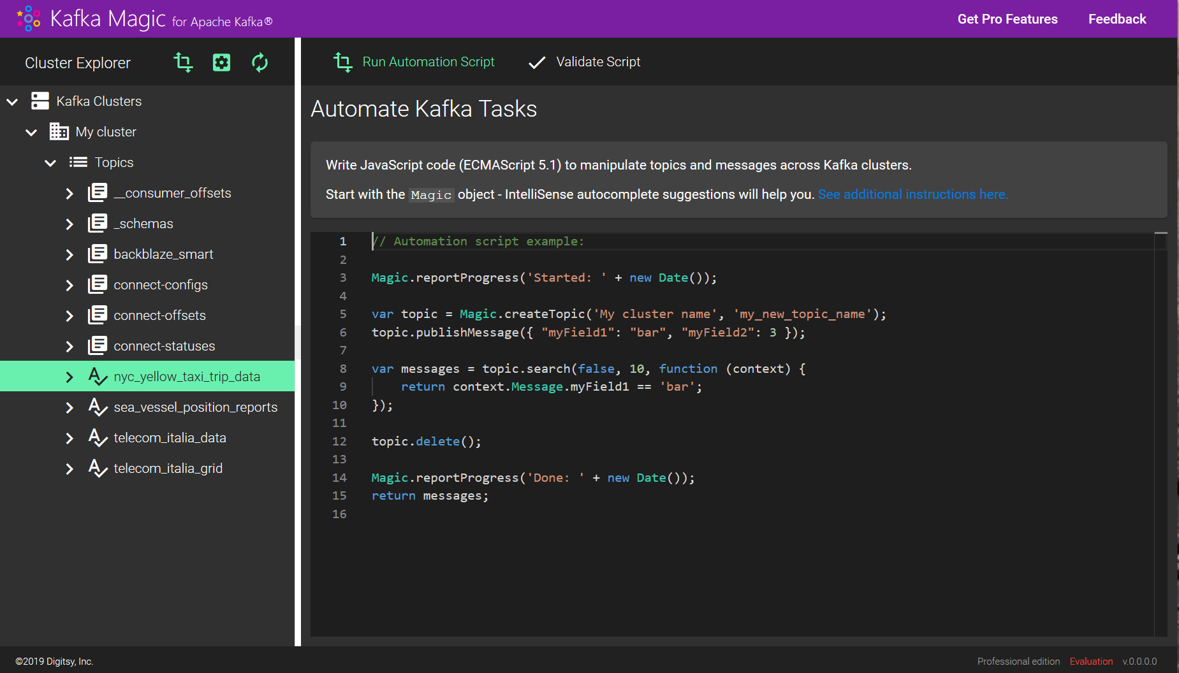Select Topics tree label
This screenshot has width=1179, height=673.
pyautogui.click(x=114, y=163)
